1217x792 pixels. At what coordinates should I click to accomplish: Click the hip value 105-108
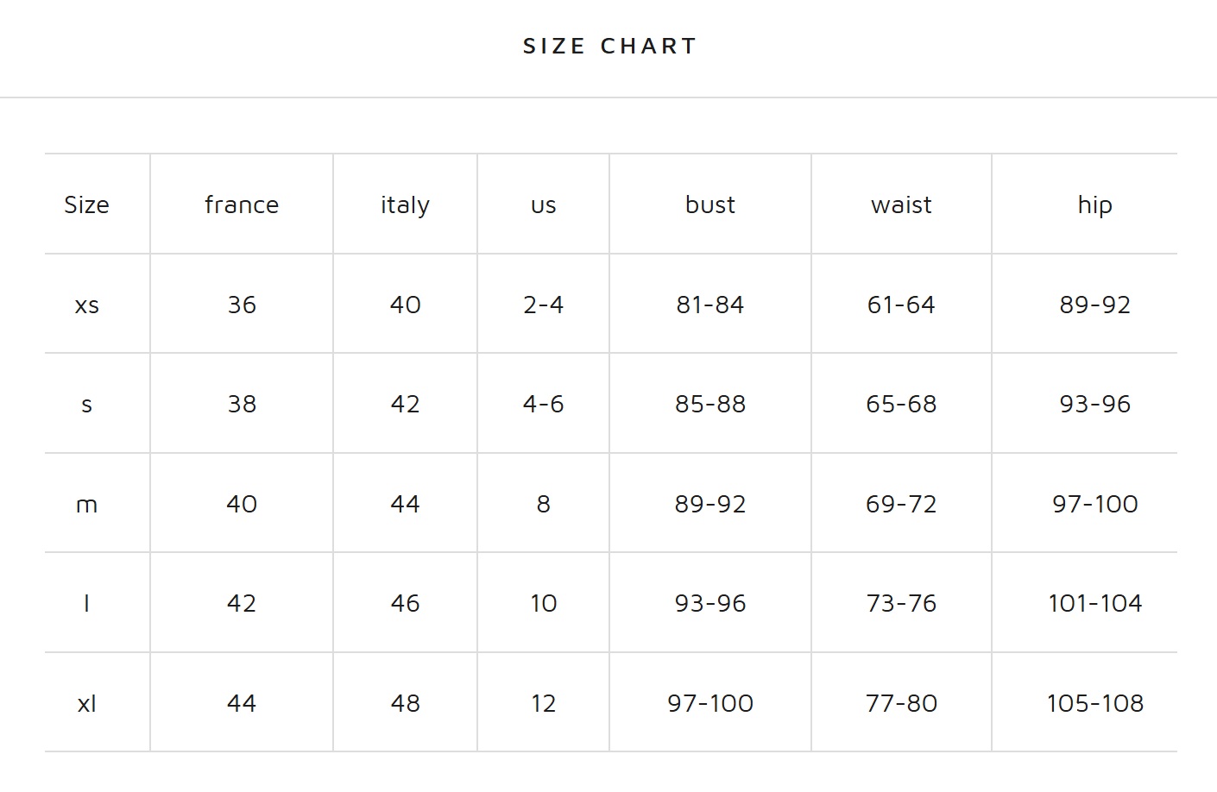tap(1094, 703)
